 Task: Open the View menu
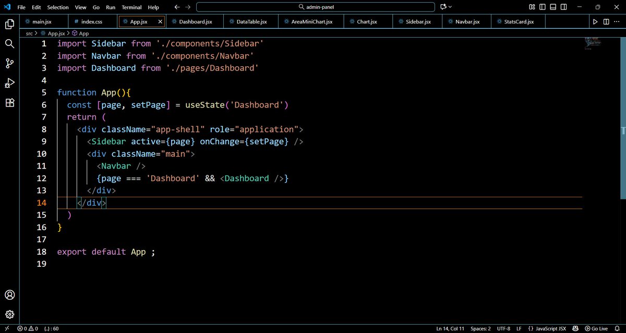(80, 7)
